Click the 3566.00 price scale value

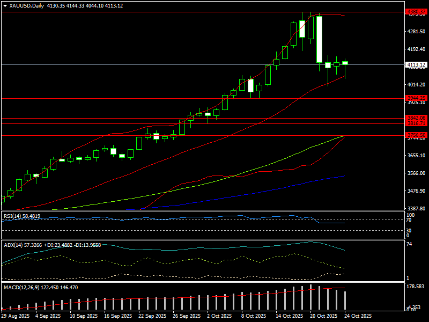[416, 173]
